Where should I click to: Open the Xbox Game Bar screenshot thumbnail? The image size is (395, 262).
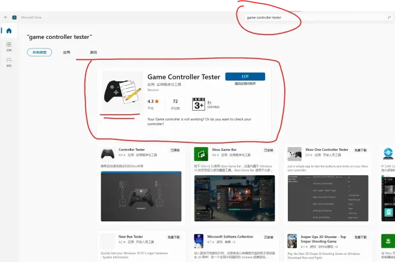(x=235, y=199)
